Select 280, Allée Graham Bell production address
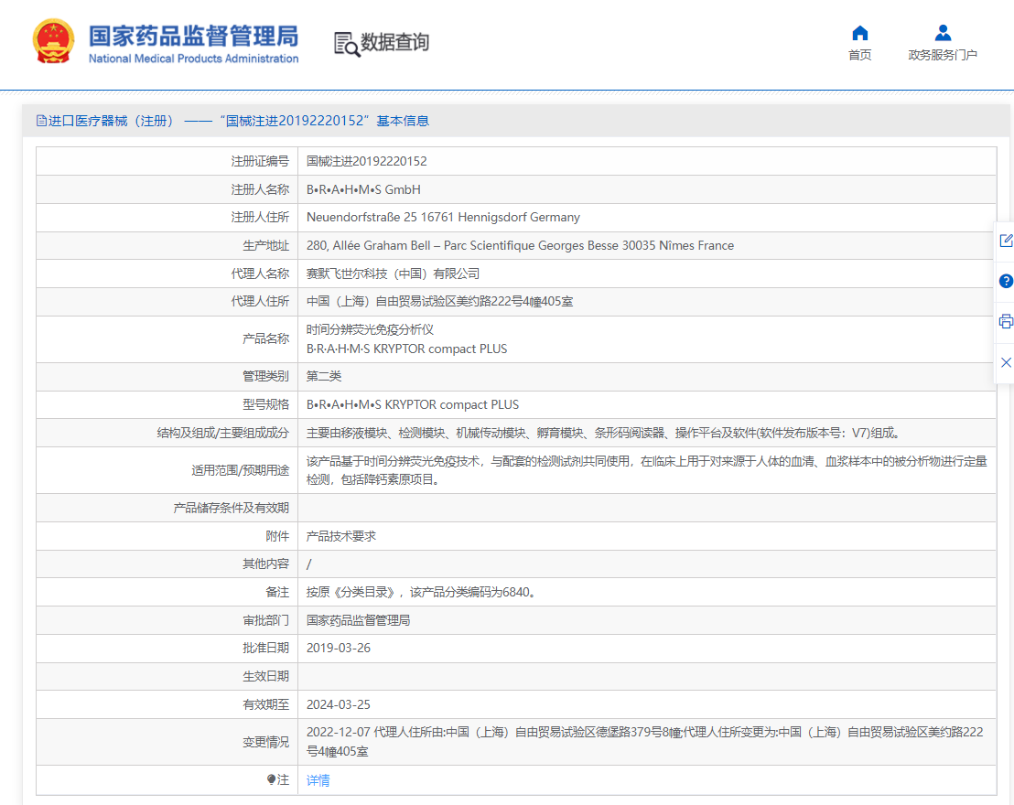 [x=520, y=246]
